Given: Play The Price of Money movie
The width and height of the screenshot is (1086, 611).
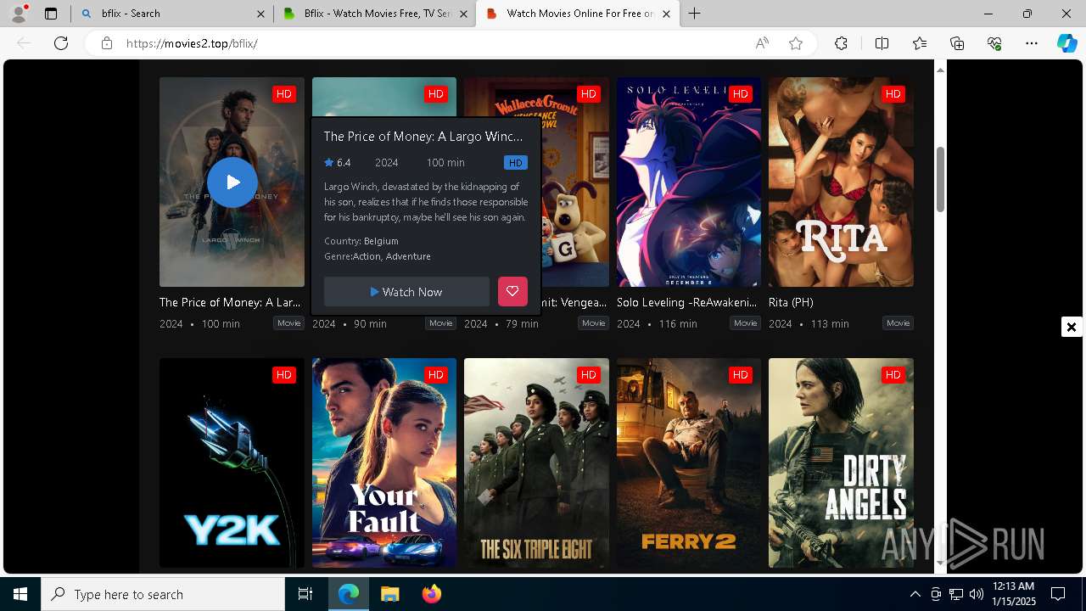Looking at the screenshot, I should tap(232, 182).
